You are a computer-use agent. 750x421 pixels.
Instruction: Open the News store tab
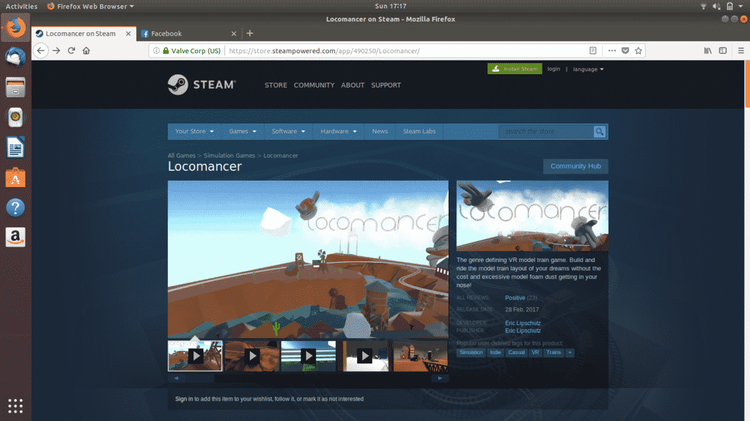(x=380, y=131)
